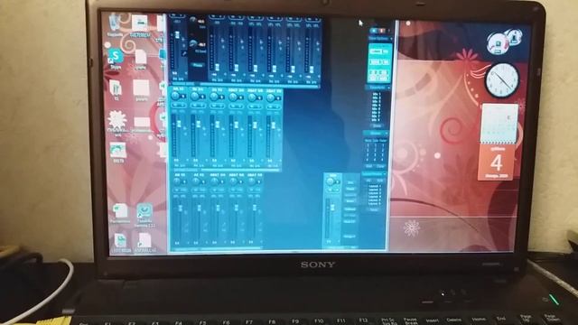Collapse the Layout Presets panel arrow
The width and height of the screenshot is (578, 325).
[385, 174]
